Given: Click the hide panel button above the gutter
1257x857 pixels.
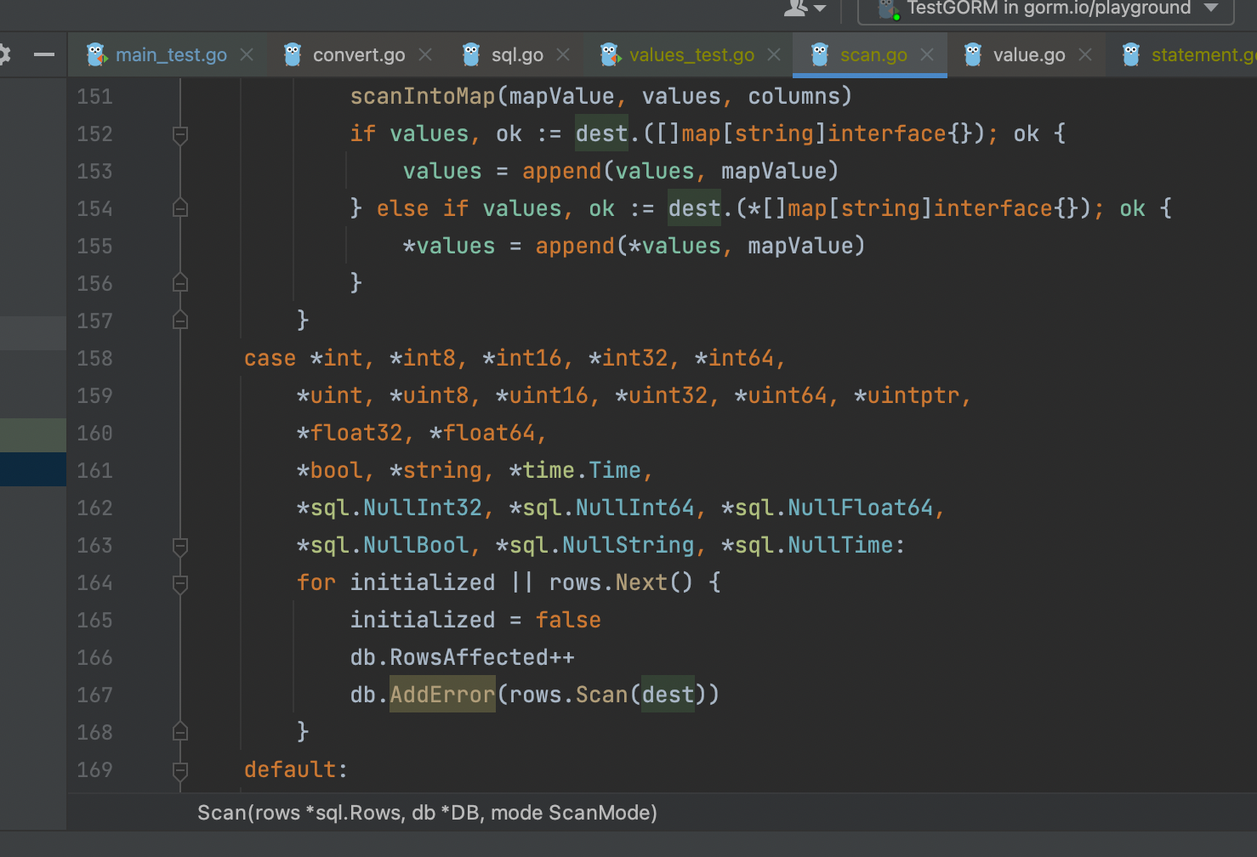Looking at the screenshot, I should click(x=45, y=54).
